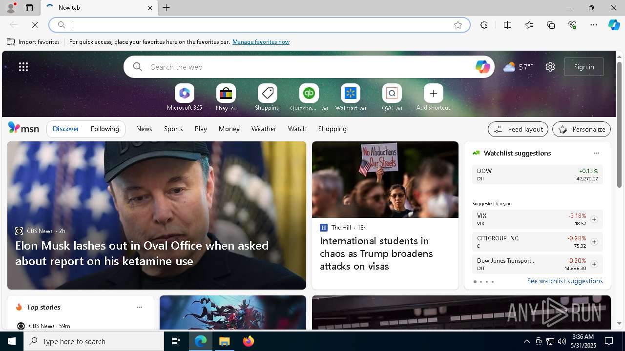625x351 pixels.
Task: Open the QVC shortcut
Action: (x=392, y=97)
